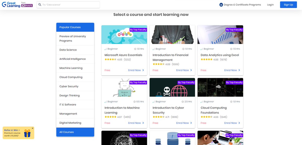This screenshot has width=302, height=145.
Task: Click star rating on Introduction to Machine Learning card
Action: (x=110, y=117)
